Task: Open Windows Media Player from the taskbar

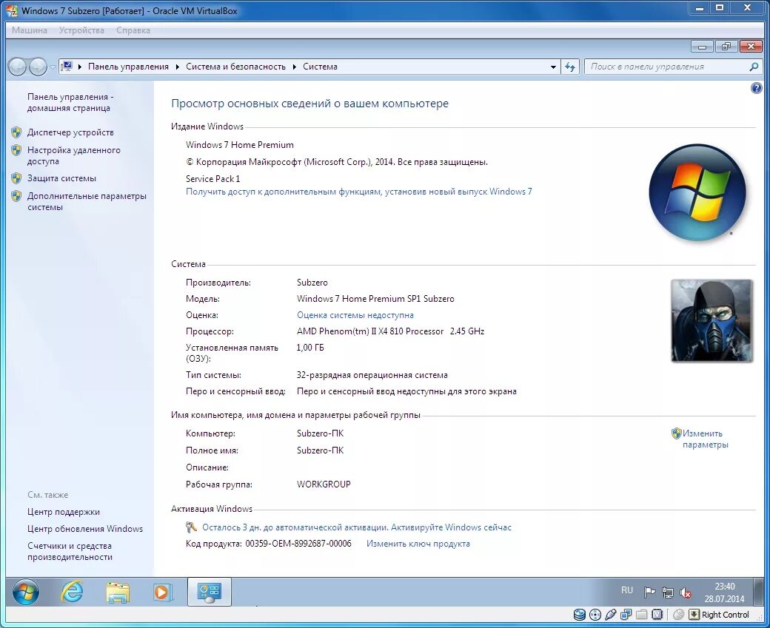Action: tap(163, 592)
